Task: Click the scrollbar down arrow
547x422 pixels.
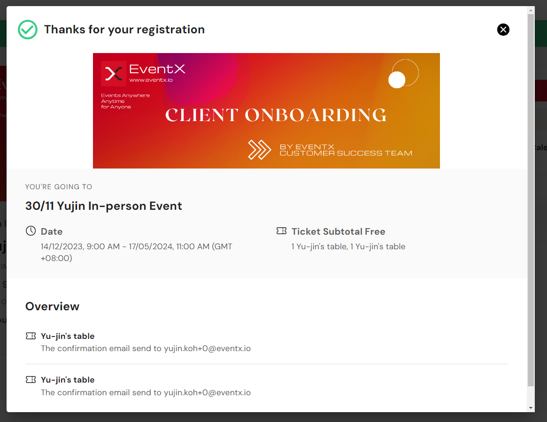Action: tap(531, 408)
